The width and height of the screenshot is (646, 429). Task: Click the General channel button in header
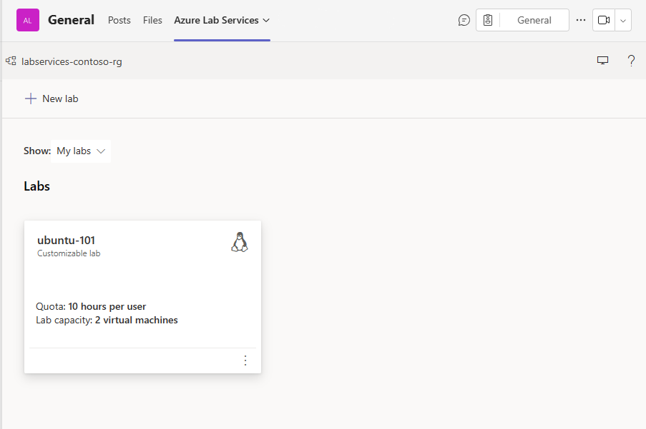(534, 20)
